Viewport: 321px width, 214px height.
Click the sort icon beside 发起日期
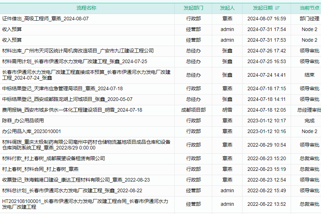[277, 8]
